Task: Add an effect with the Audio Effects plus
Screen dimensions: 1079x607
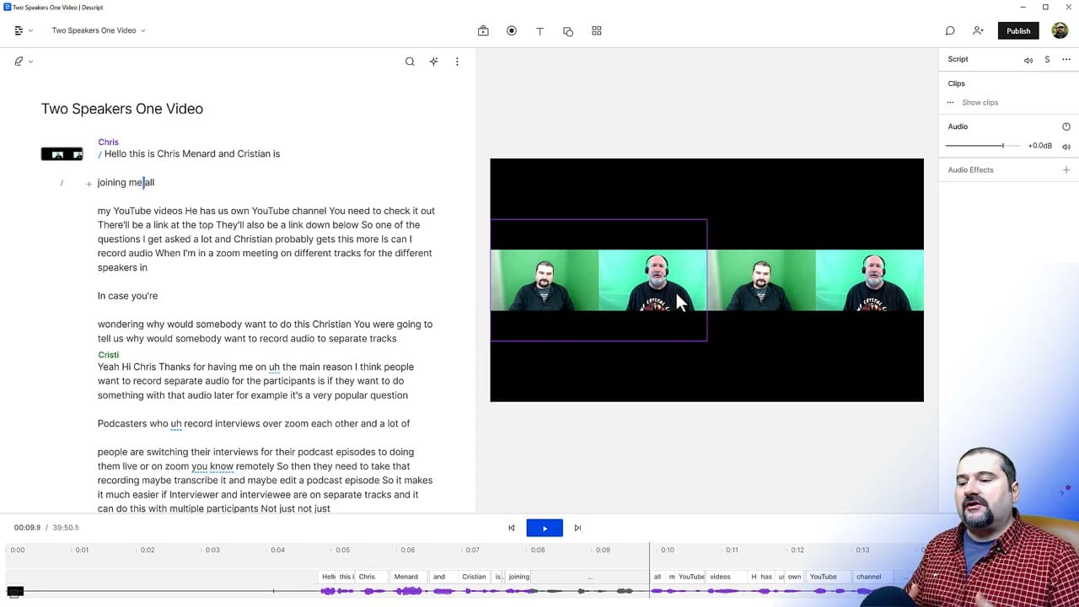Action: [x=1066, y=169]
